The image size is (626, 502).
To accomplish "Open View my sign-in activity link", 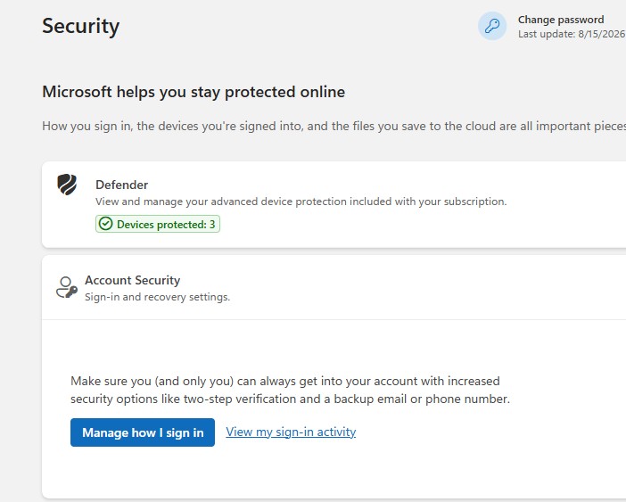I will 291,432.
